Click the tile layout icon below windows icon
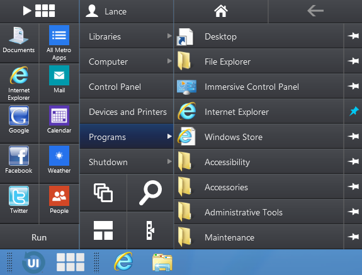Image resolution: width=362 pixels, height=275 pixels. click(103, 230)
